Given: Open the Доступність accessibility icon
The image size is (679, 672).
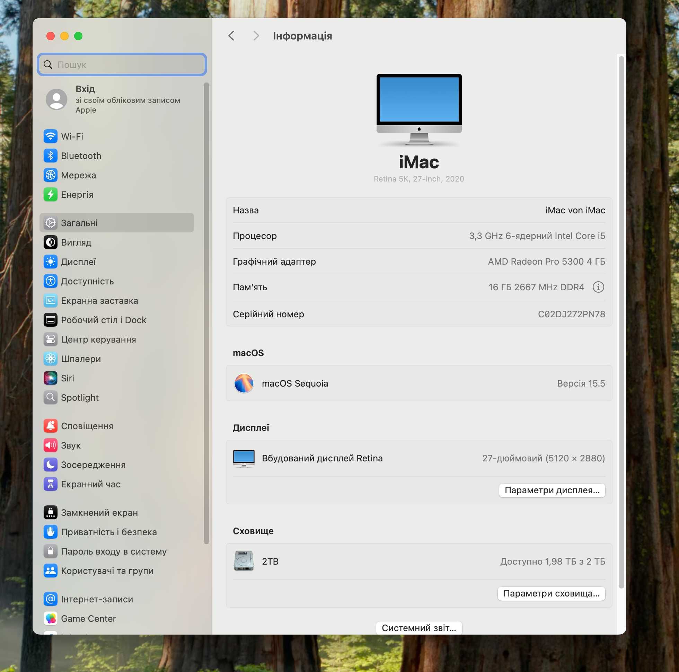Looking at the screenshot, I should point(51,281).
